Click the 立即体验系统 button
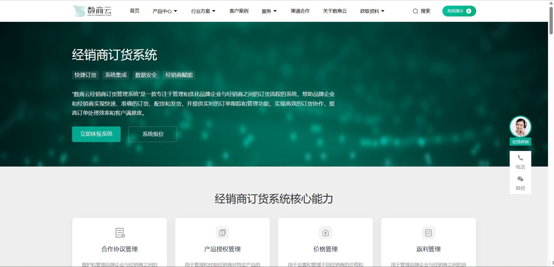Image resolution: width=554 pixels, height=267 pixels. click(96, 134)
